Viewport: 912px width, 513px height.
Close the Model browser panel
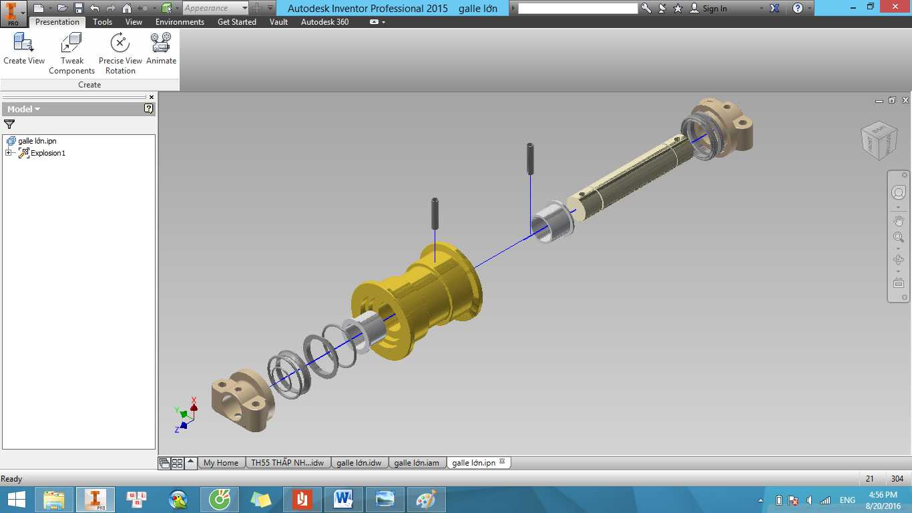coord(152,97)
